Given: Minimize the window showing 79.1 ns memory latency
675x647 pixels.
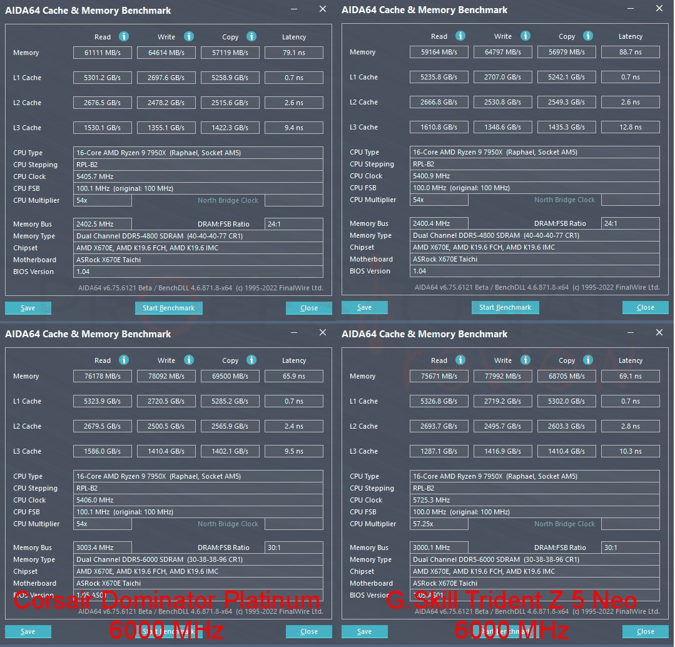Looking at the screenshot, I should pyautogui.click(x=294, y=9).
